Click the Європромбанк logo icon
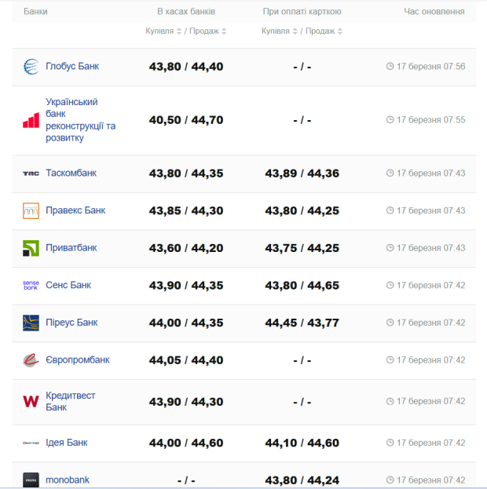Image resolution: width=487 pixels, height=489 pixels. point(31,360)
